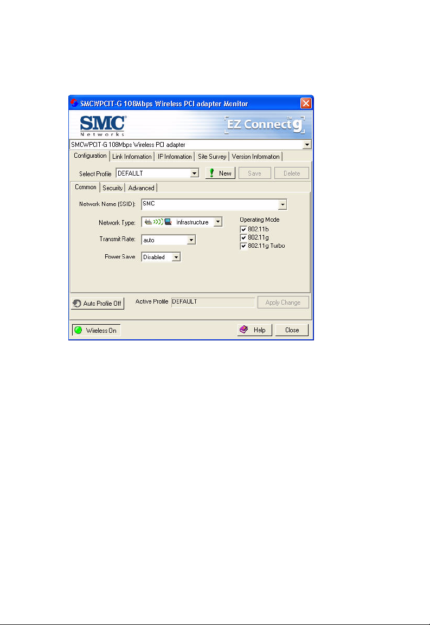Click the Help book icon
Screen dimensions: 430x625
243,329
